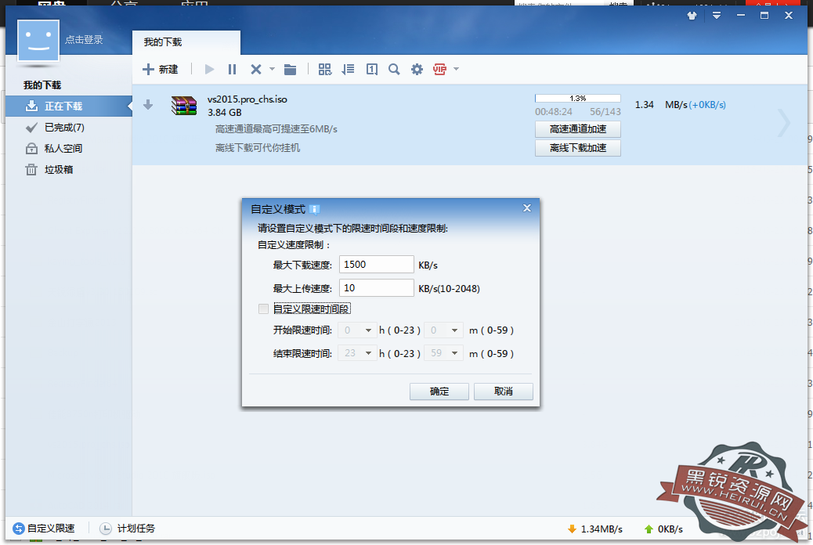Viewport: 813px width, 545px height.
Task: Open settings with the gear icon
Action: [417, 70]
